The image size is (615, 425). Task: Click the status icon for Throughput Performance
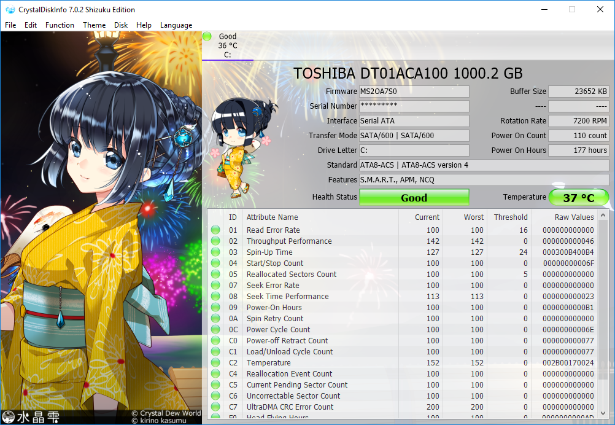point(215,241)
